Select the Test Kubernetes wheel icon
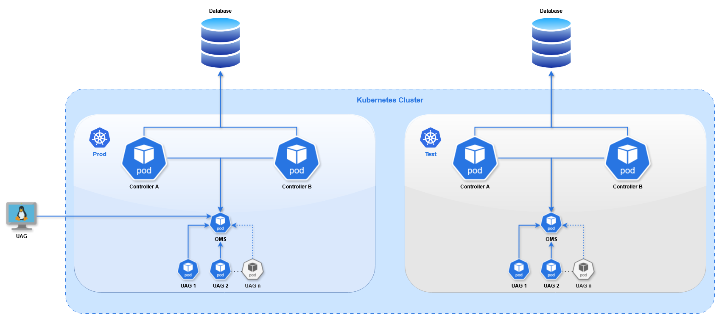Viewport: 719px width, 318px height. pos(431,138)
